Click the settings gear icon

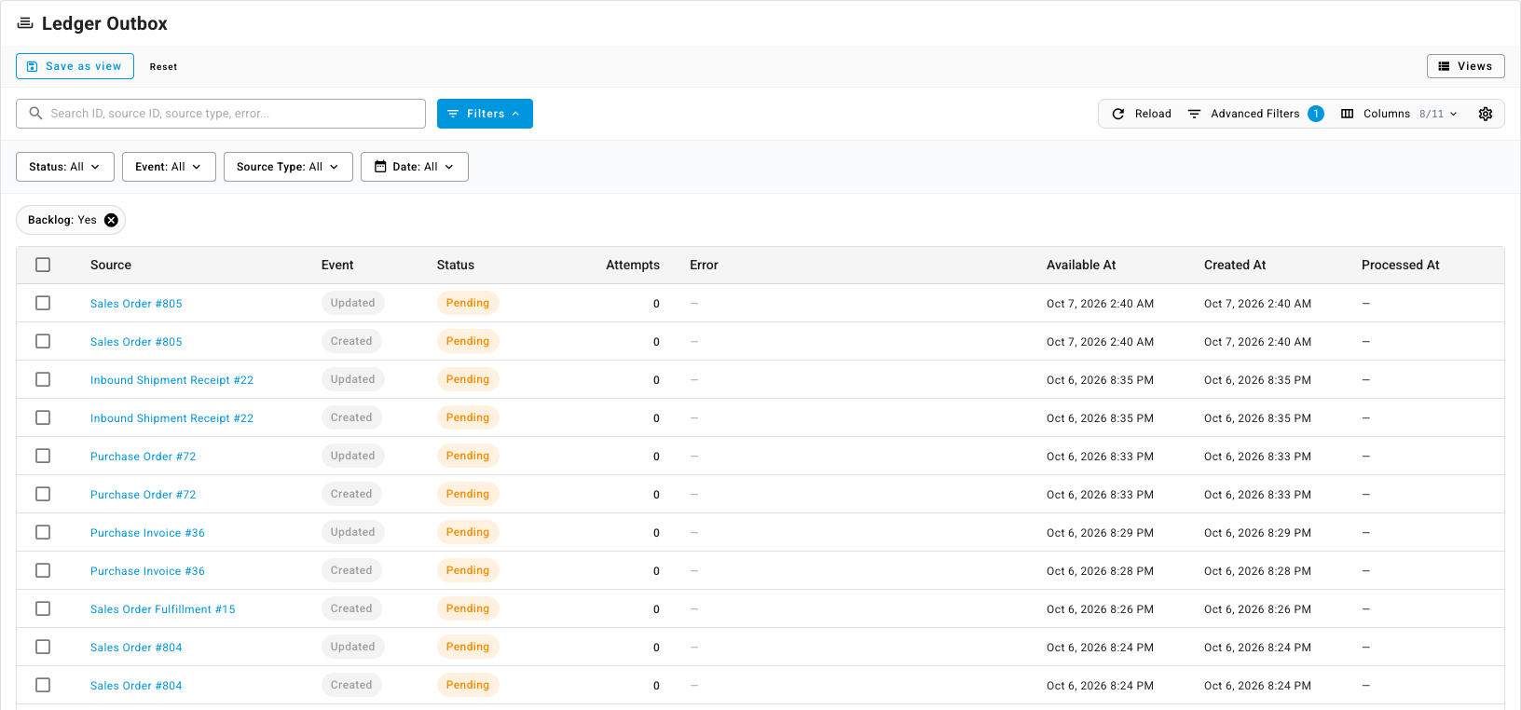point(1486,114)
